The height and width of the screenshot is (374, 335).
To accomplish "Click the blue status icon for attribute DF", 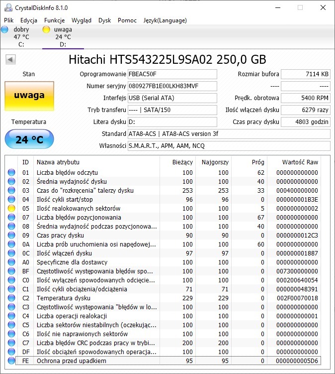I will tap(11, 352).
